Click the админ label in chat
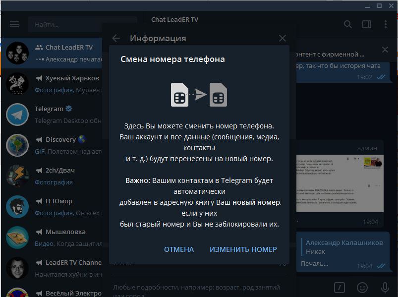398x297 pixels. click(x=367, y=148)
